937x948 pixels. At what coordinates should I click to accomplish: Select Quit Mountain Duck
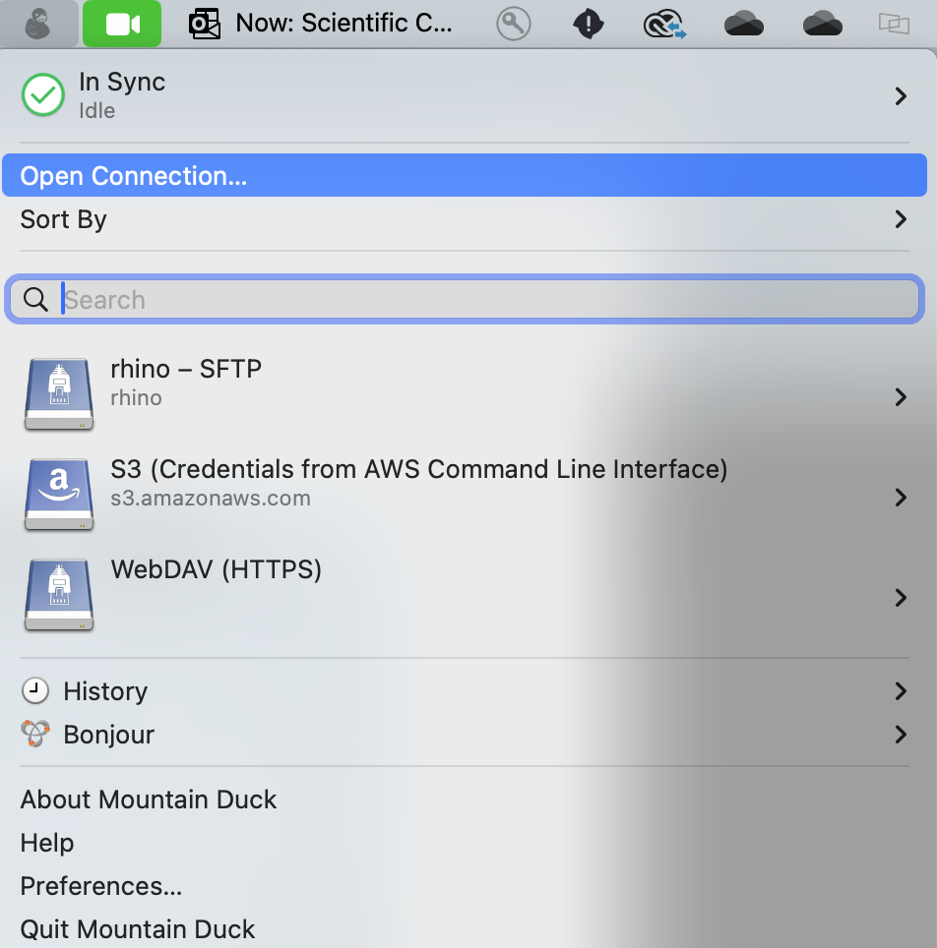point(137,929)
